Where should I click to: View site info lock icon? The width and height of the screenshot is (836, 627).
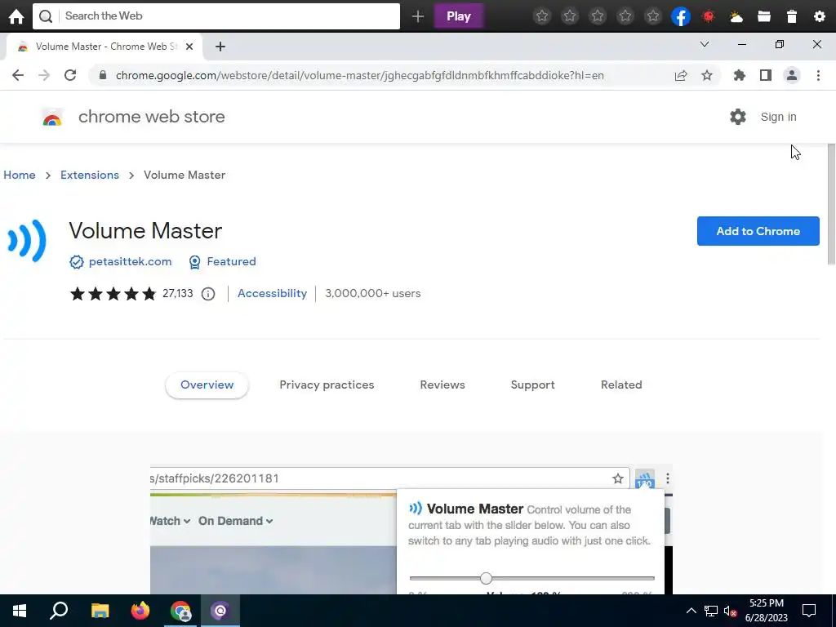103,75
